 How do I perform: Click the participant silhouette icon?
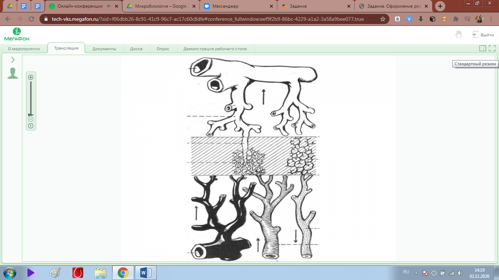[x=13, y=73]
